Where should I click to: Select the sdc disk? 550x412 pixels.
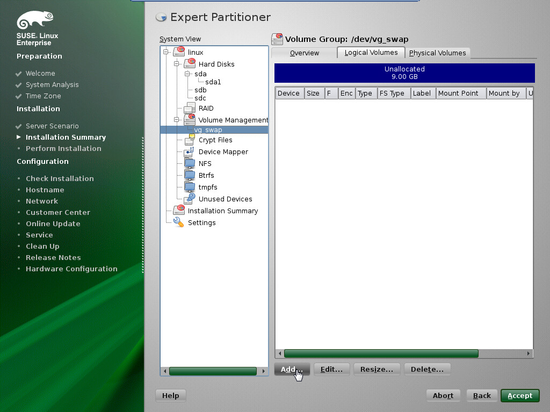(x=200, y=98)
